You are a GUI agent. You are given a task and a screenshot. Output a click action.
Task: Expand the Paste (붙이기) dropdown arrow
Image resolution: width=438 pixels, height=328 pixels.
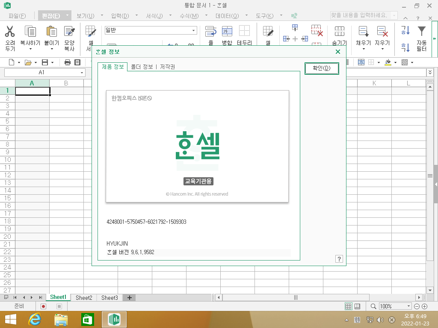coord(52,49)
